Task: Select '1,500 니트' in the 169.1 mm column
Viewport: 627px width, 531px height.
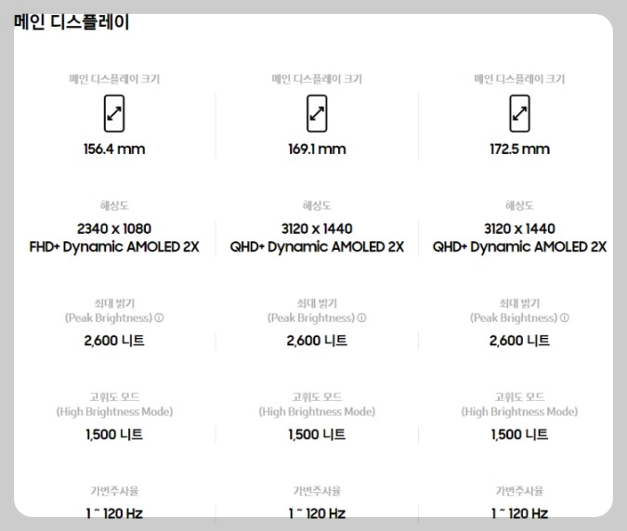Action: [317, 434]
